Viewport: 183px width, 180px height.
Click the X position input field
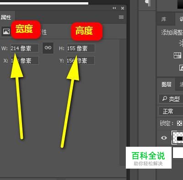[25, 61]
